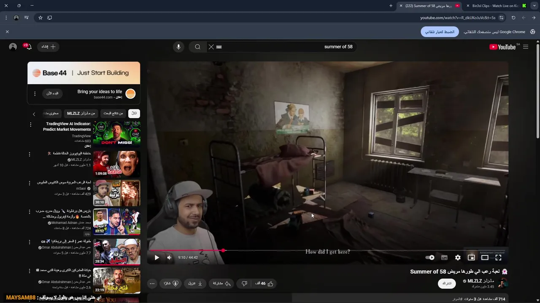Image resolution: width=540 pixels, height=303 pixels.
Task: Open account avatar menu in YouTube header
Action: coord(13,47)
